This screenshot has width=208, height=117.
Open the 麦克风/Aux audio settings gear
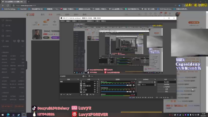(x=134, y=85)
